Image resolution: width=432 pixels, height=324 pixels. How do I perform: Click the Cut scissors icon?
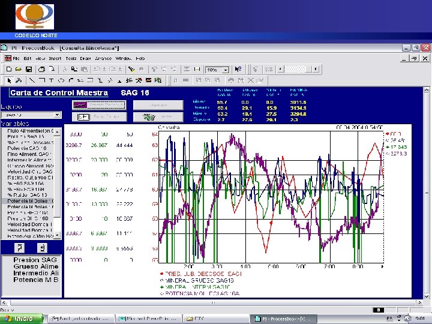tap(65, 70)
